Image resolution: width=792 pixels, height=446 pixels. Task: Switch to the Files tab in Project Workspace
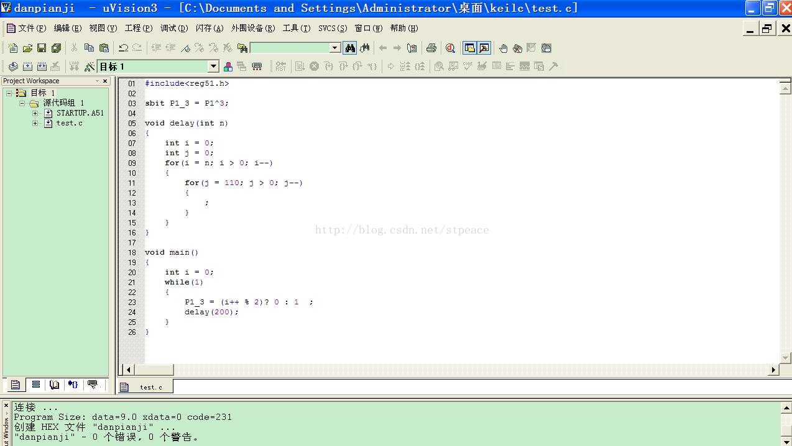(16, 385)
